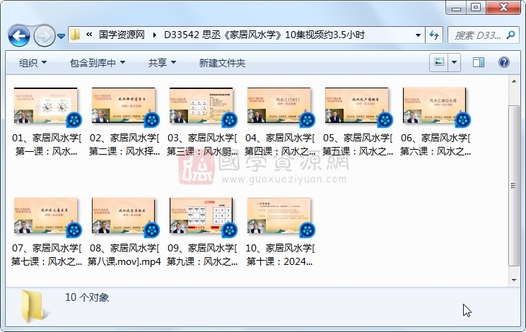Click the help question mark icon
Screen dimensions: 526x332
tap(503, 62)
